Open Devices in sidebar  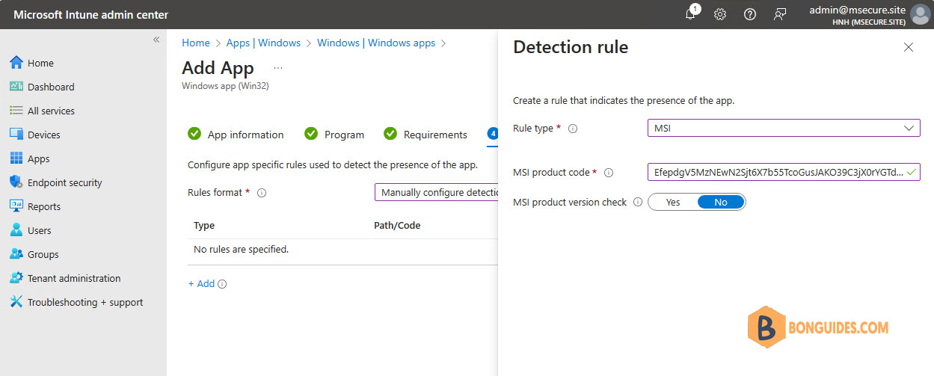[44, 135]
